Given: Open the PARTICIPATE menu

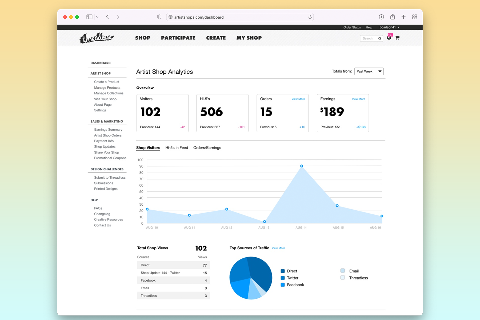Looking at the screenshot, I should click(x=178, y=38).
